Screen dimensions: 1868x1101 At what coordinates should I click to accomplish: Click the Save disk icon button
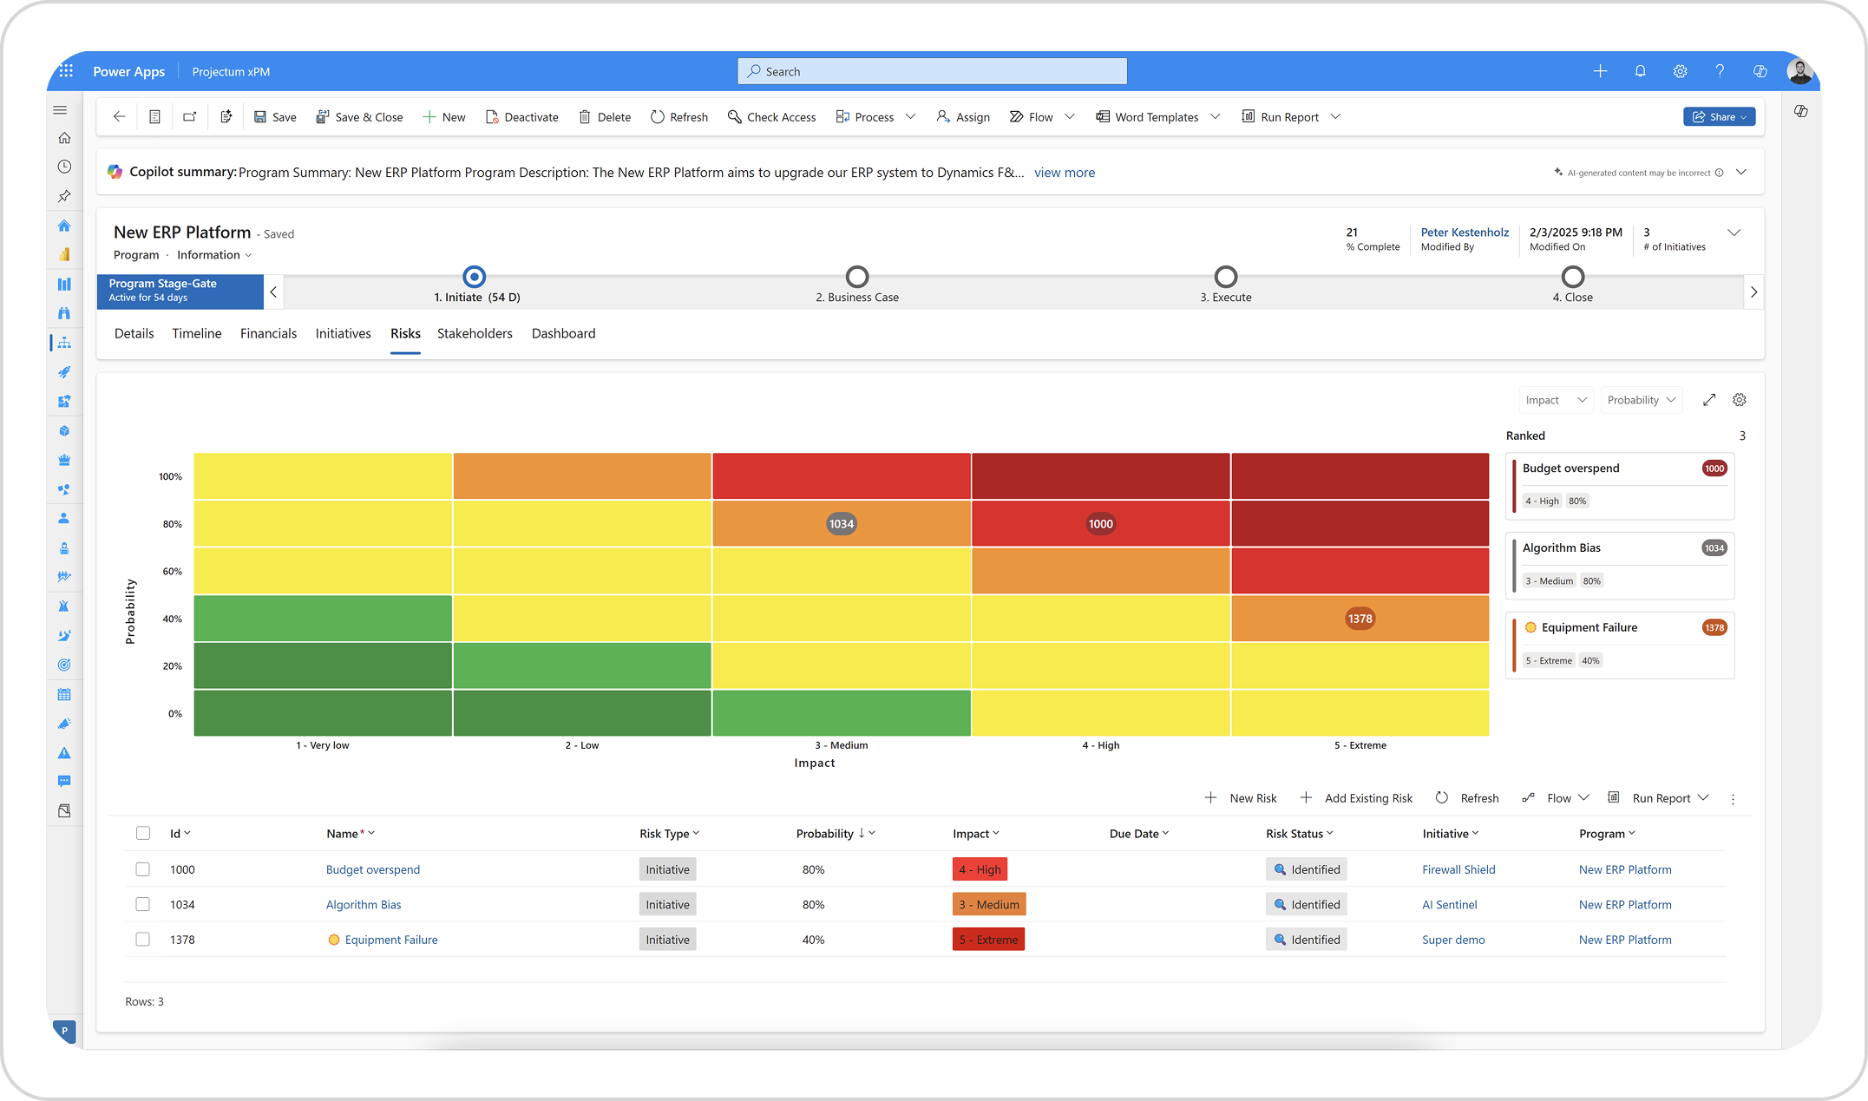274,116
